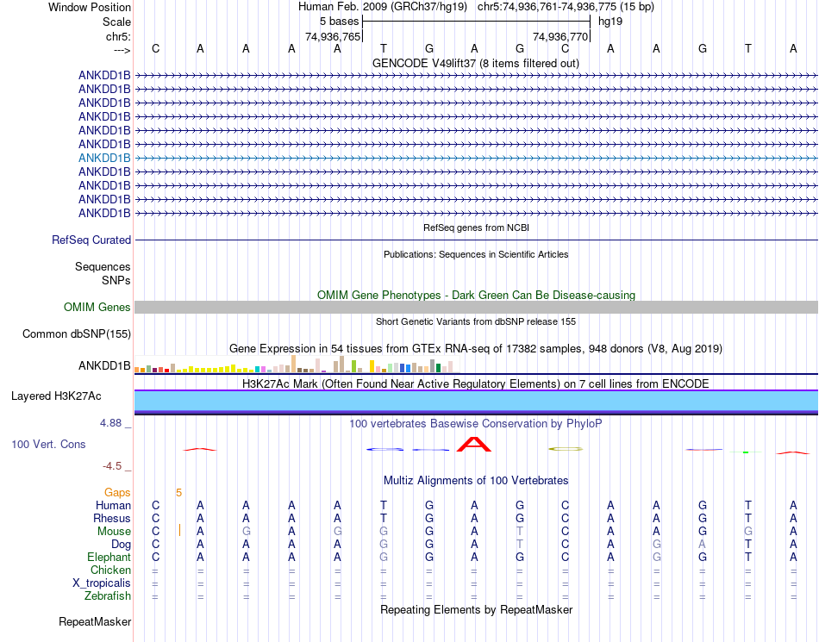Click the RepeatMasker track label
This screenshot has width=819, height=642.
coord(95,621)
